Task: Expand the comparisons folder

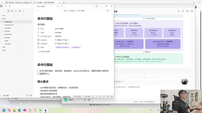Action: point(9,25)
